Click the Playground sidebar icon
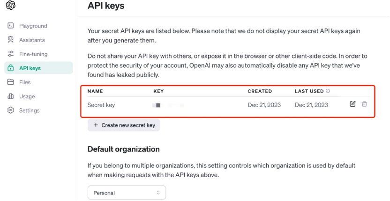390x201 pixels. click(x=10, y=26)
